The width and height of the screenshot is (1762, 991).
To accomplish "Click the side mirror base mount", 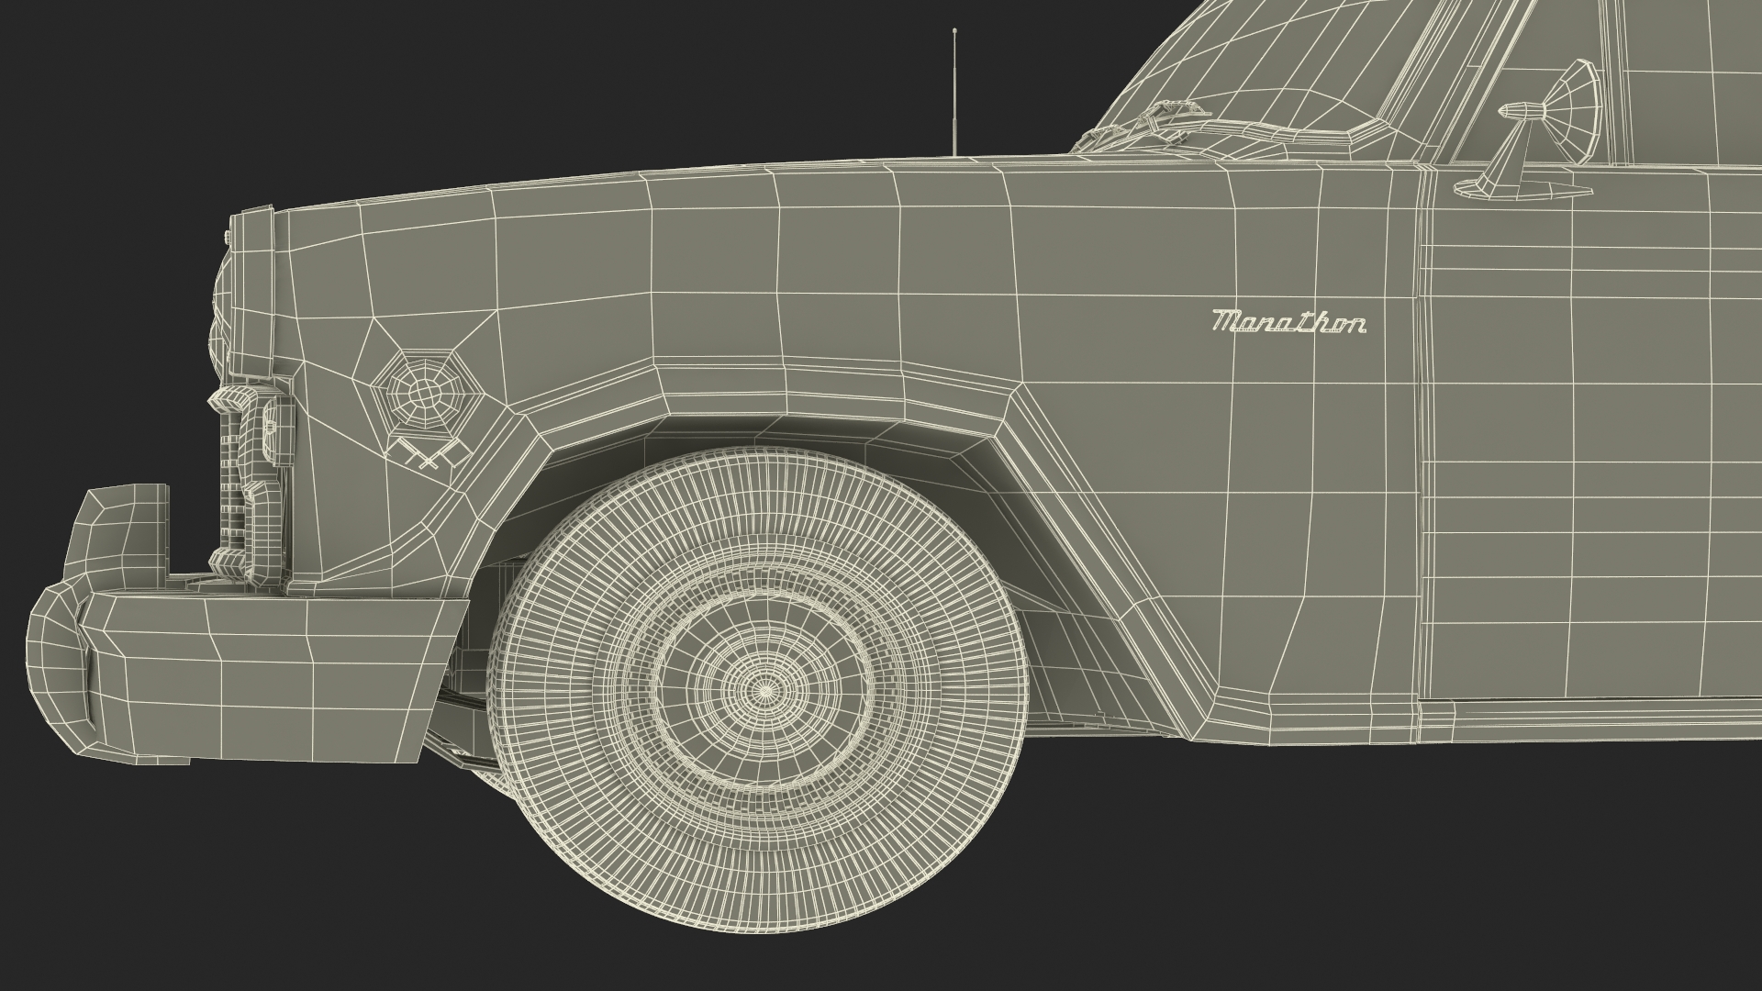I will (1505, 187).
